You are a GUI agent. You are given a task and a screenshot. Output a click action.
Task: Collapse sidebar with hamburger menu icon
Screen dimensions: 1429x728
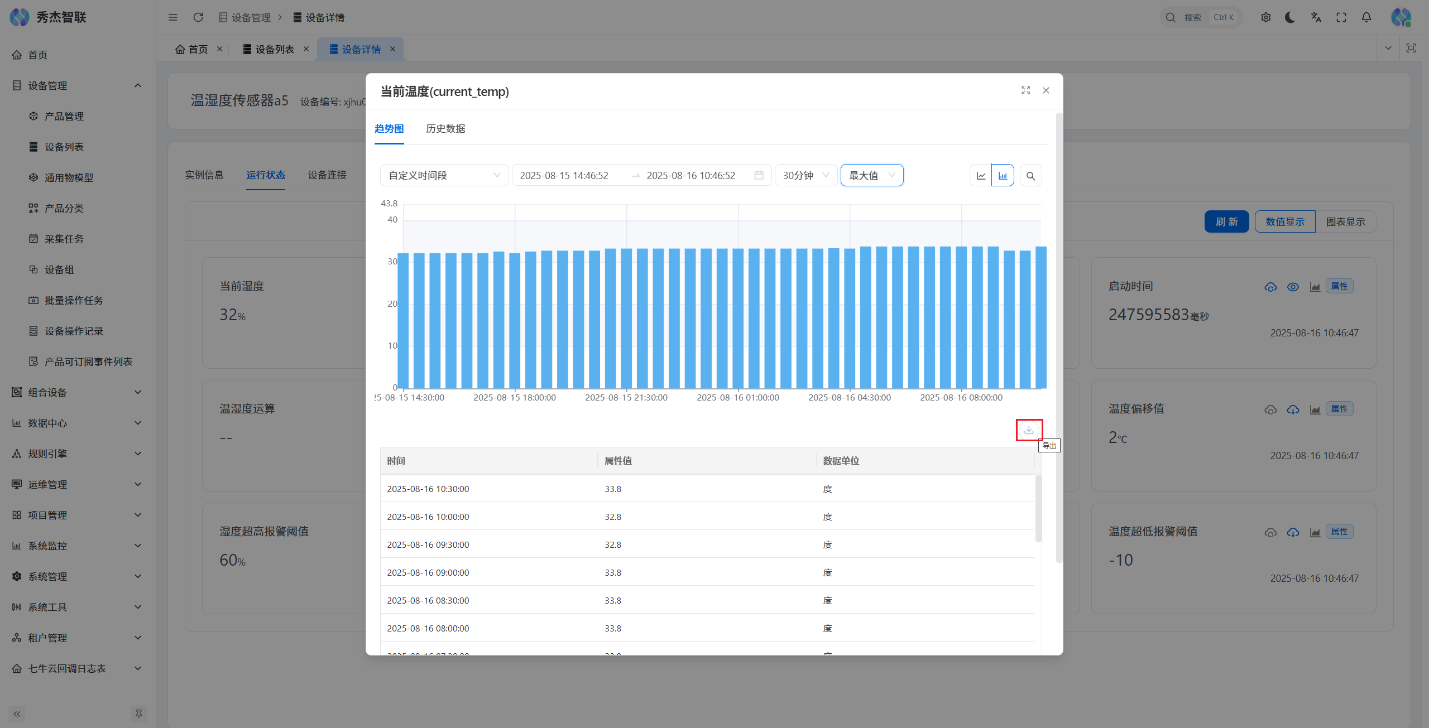click(x=173, y=17)
